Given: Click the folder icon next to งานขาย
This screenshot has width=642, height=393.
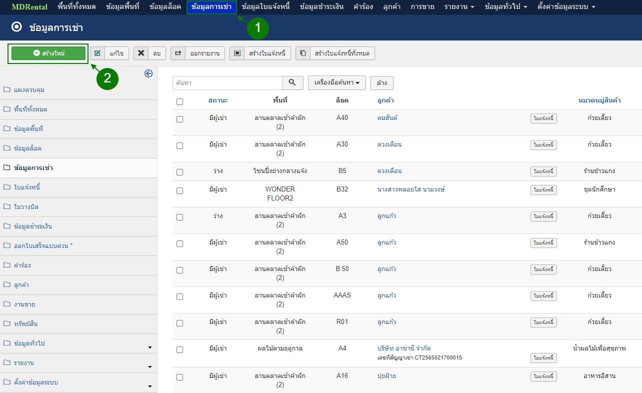Looking at the screenshot, I should click(7, 304).
